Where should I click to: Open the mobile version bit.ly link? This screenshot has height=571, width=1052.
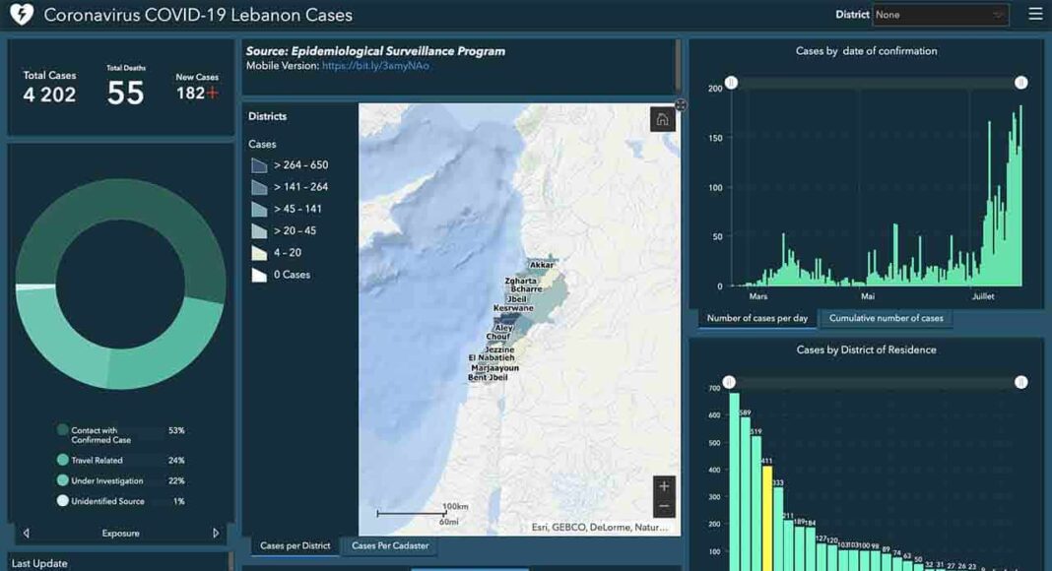tap(375, 66)
